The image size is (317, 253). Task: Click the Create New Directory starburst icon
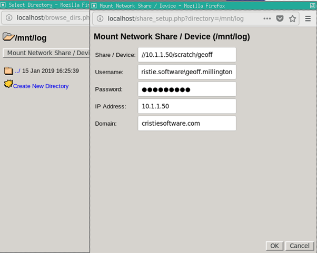coord(8,85)
